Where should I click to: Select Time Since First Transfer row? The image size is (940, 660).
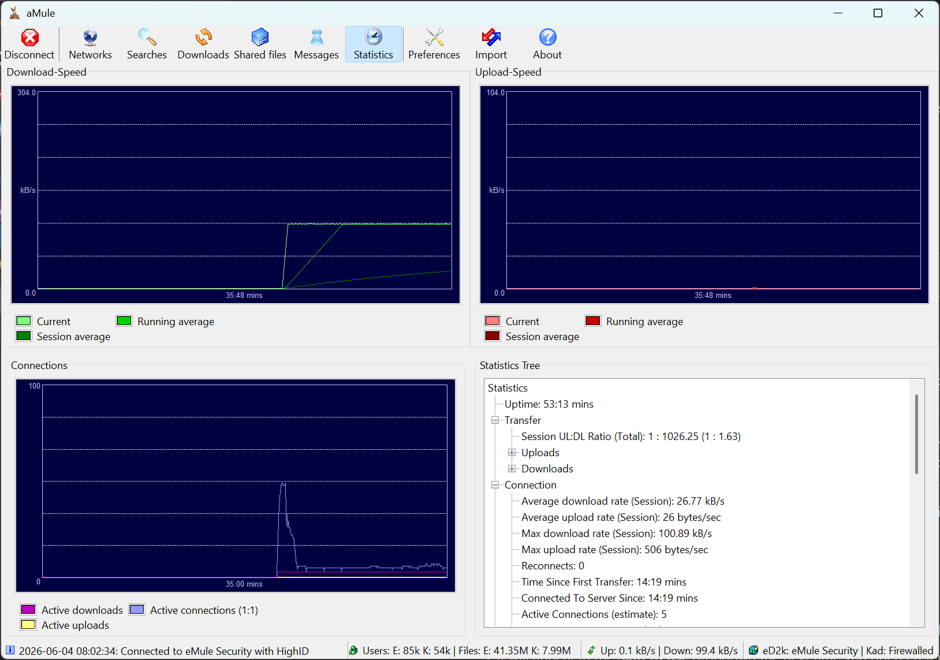pos(603,582)
